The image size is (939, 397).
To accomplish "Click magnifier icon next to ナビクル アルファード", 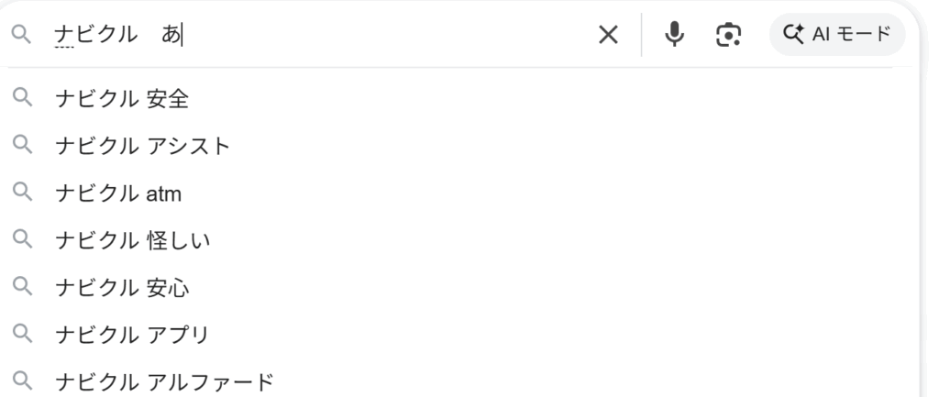I will pyautogui.click(x=20, y=381).
